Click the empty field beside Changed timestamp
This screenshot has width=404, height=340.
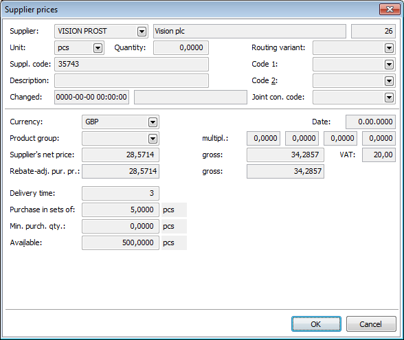pyautogui.click(x=191, y=97)
